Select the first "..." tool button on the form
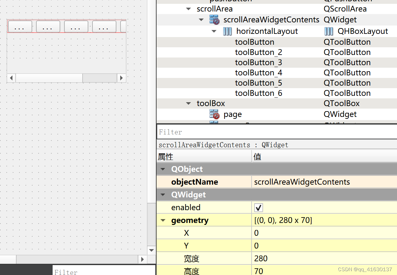Viewport: 397px width, 275px height. tap(20, 27)
